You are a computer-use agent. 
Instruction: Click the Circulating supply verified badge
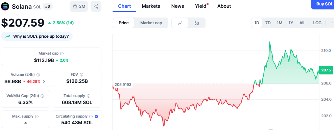pos(96,117)
